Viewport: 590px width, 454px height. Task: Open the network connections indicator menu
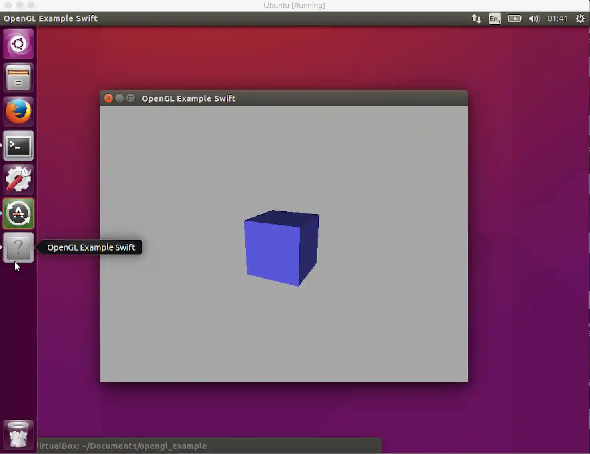[x=476, y=19]
